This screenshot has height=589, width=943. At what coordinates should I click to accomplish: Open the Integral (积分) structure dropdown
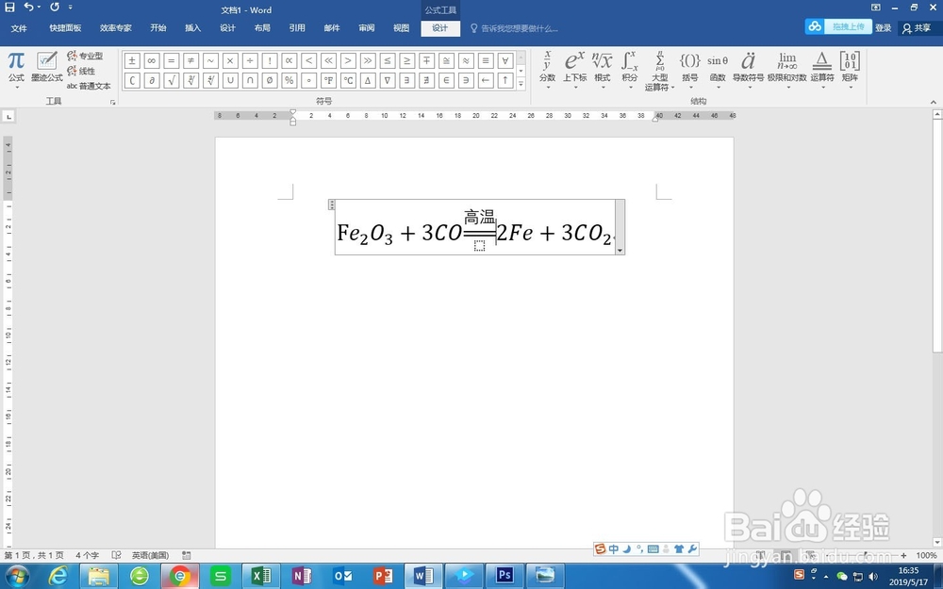point(630,70)
